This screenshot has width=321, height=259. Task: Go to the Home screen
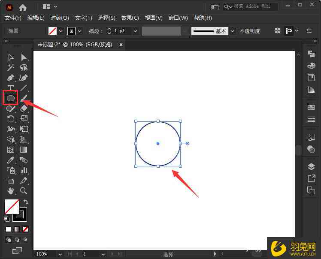coord(23,8)
